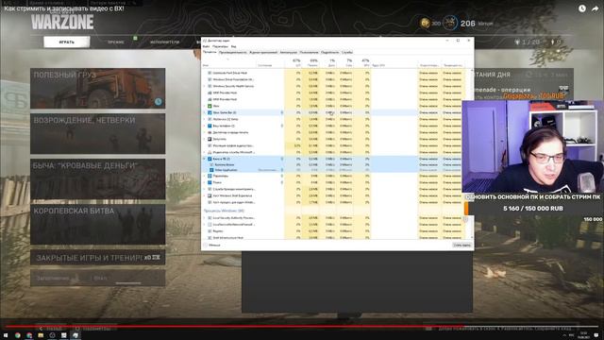The height and width of the screenshot is (340, 604).
Task: Click info icon on Полезный груз tile
Action: [159, 102]
